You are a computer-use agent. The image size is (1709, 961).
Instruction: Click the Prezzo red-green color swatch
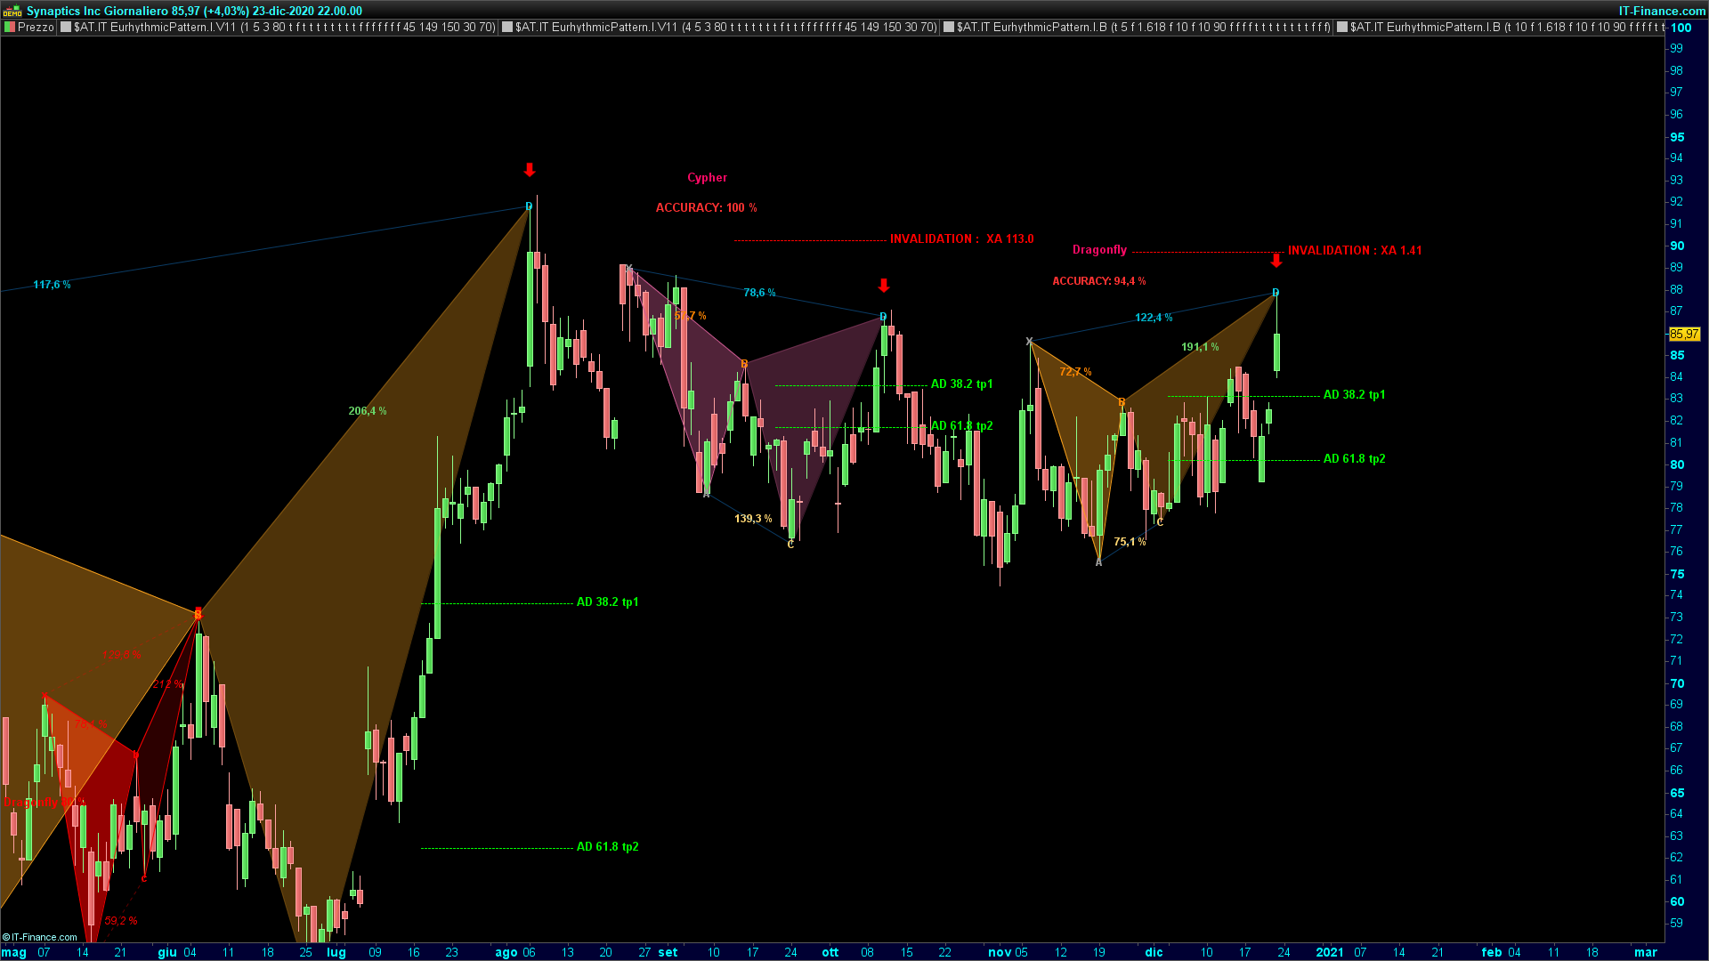pyautogui.click(x=9, y=27)
